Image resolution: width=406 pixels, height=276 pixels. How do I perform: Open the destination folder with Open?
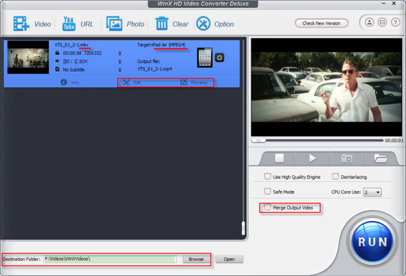pyautogui.click(x=229, y=259)
